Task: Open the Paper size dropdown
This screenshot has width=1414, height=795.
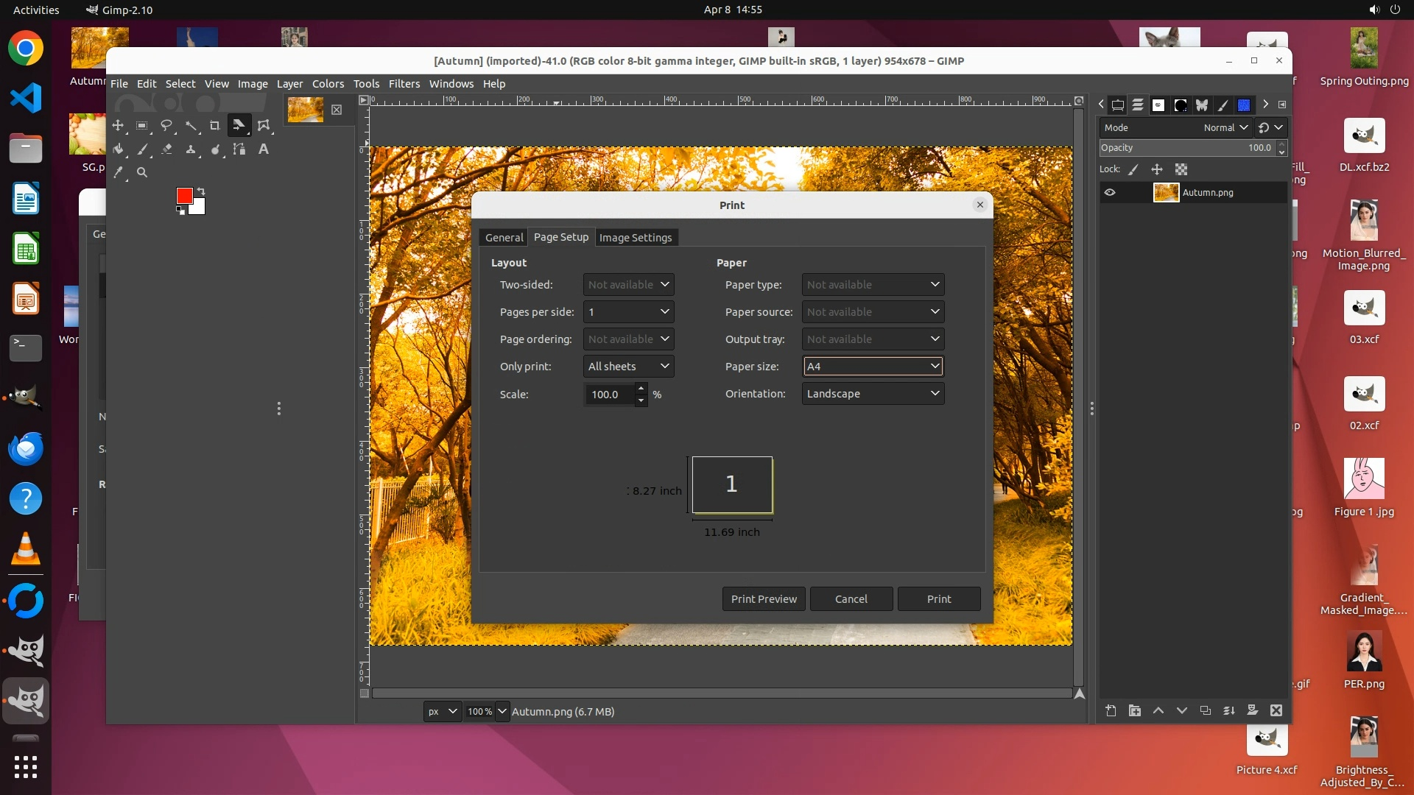Action: click(x=873, y=367)
